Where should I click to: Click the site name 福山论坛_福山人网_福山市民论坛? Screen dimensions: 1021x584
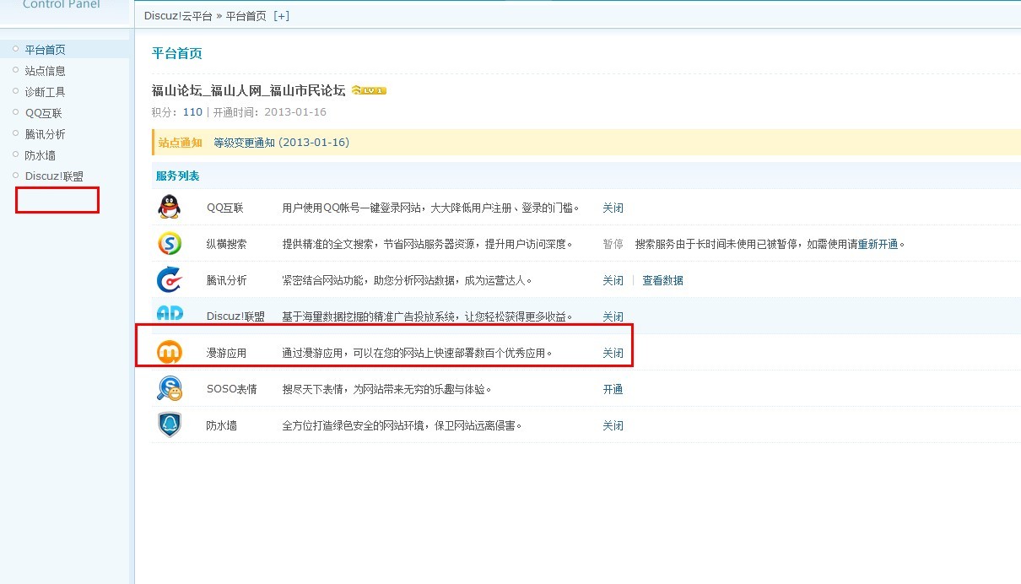pyautogui.click(x=249, y=90)
